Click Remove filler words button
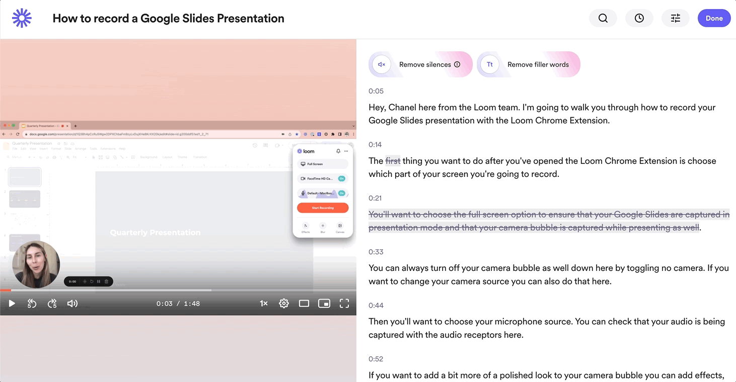736x382 pixels. click(x=529, y=64)
